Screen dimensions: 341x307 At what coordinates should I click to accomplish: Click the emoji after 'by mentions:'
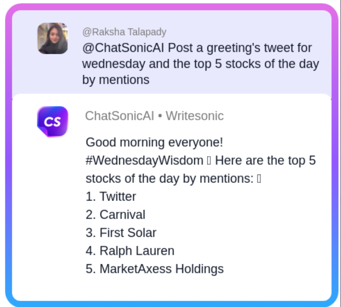[259, 179]
